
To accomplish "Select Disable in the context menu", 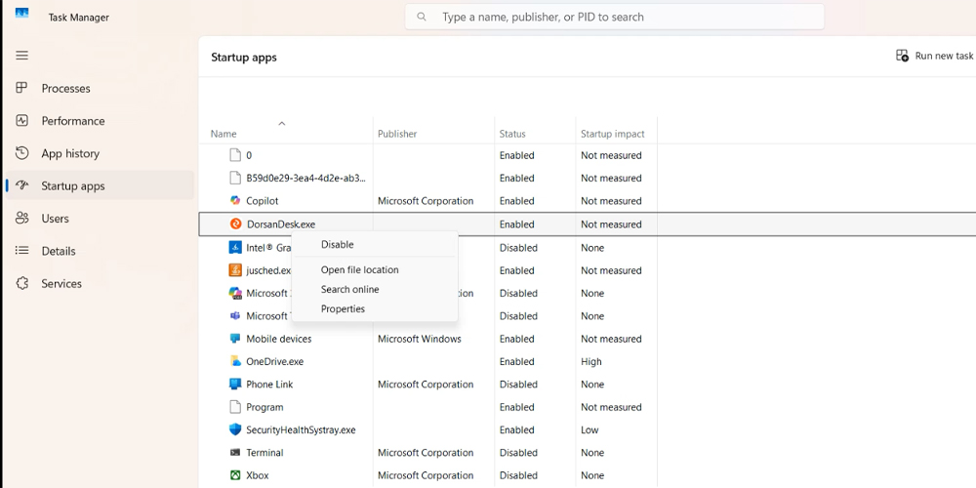I will tap(337, 245).
